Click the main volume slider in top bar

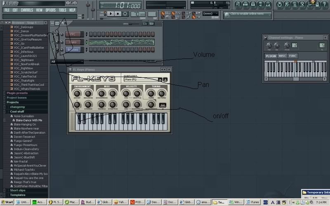[88, 10]
